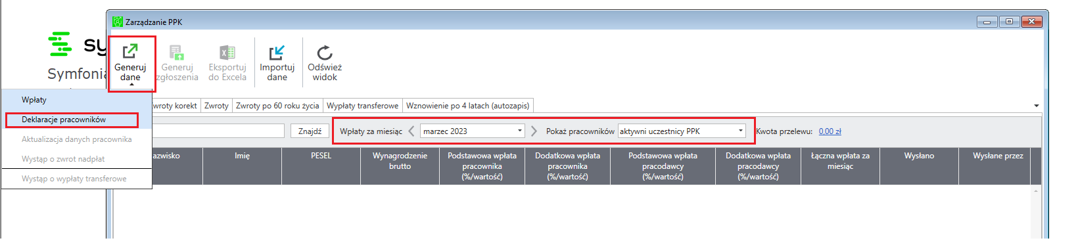This screenshot has height=251, width=1078.
Task: Expand the tab overflow arrow on the right
Action: 1037,106
